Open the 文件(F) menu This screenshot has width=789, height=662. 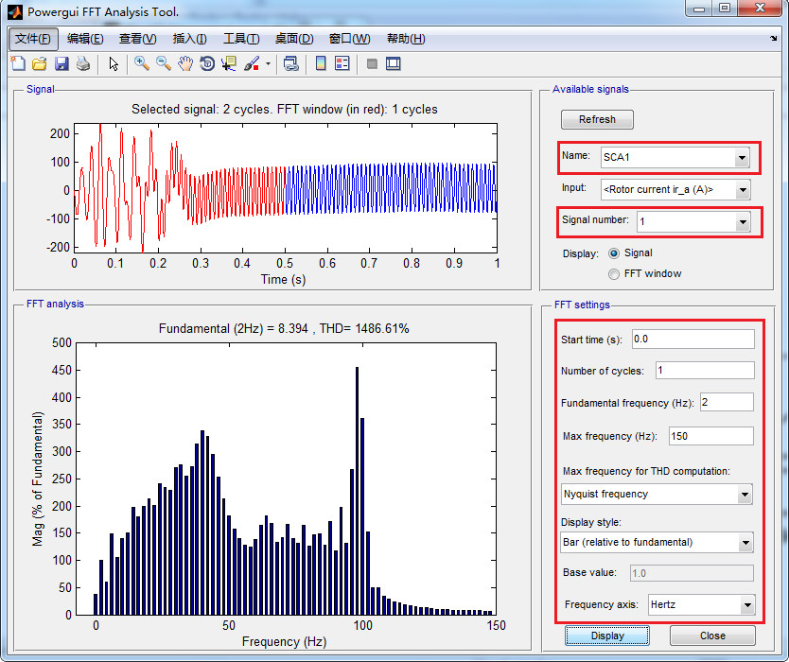pos(35,39)
